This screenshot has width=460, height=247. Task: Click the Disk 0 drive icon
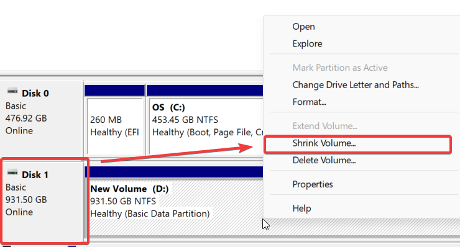click(12, 91)
